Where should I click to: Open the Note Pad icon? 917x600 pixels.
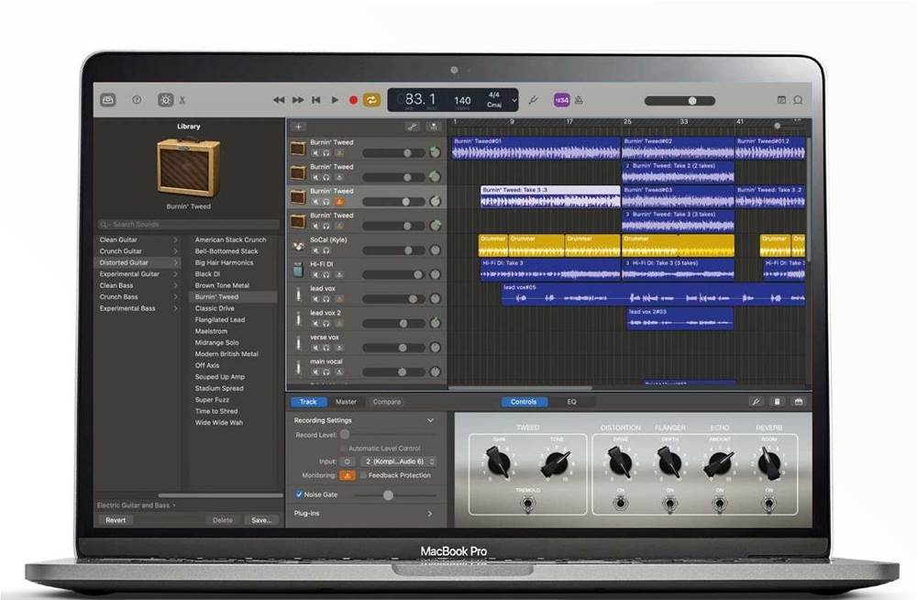[781, 100]
